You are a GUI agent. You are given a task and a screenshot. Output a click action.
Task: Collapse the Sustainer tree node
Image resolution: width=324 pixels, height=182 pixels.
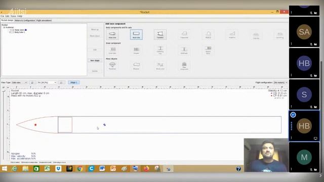pos(4,27)
